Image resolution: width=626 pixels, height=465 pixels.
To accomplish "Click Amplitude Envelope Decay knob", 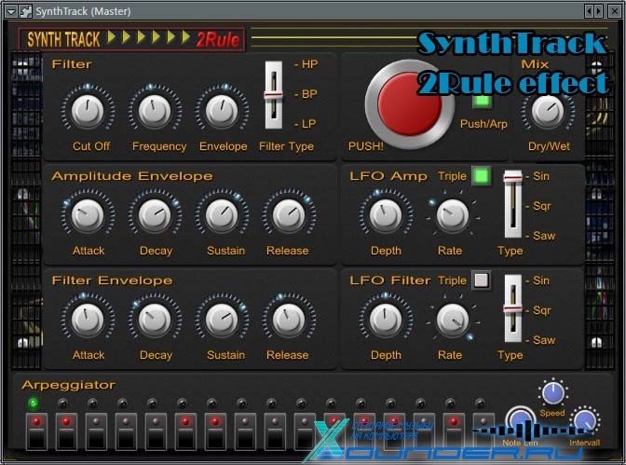I will pyautogui.click(x=155, y=215).
